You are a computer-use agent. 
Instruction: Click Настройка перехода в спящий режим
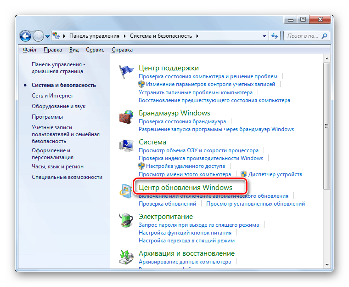pos(186,241)
